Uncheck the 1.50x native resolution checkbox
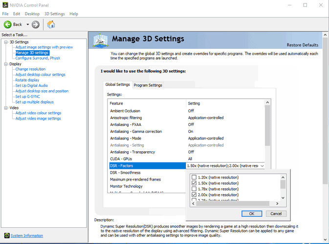329x244 pixels. (x=195, y=183)
